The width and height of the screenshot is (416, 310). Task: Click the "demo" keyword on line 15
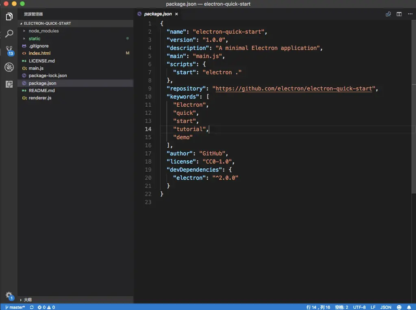(183, 137)
